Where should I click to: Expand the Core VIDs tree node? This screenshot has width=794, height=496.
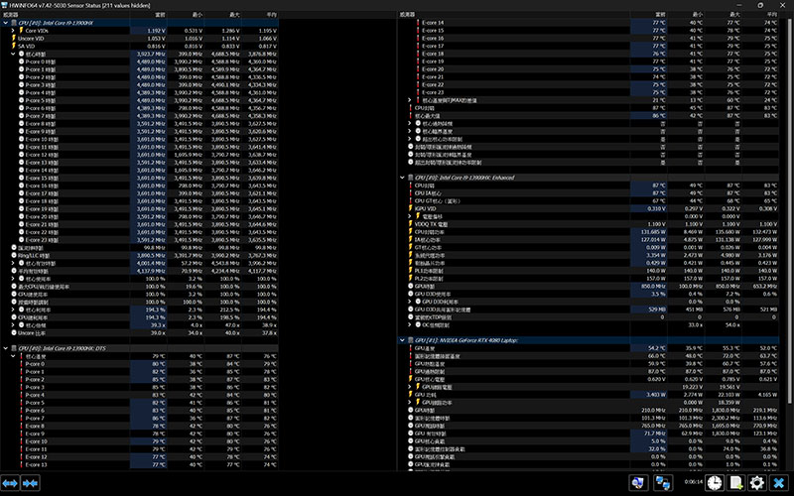coord(12,31)
